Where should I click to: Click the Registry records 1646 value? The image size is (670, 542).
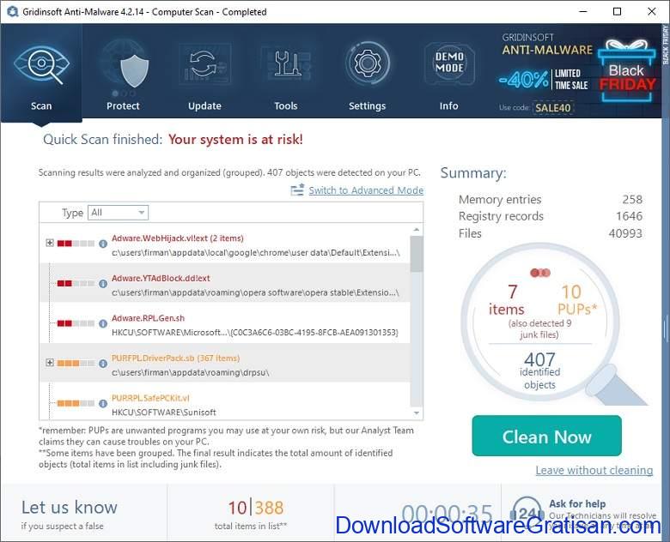tap(629, 216)
